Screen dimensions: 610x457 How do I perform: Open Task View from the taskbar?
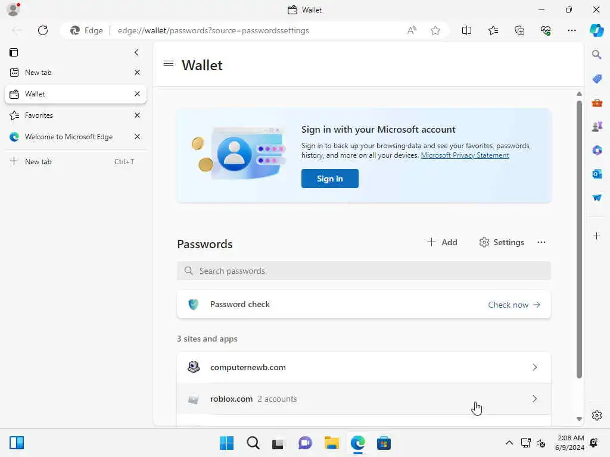278,443
